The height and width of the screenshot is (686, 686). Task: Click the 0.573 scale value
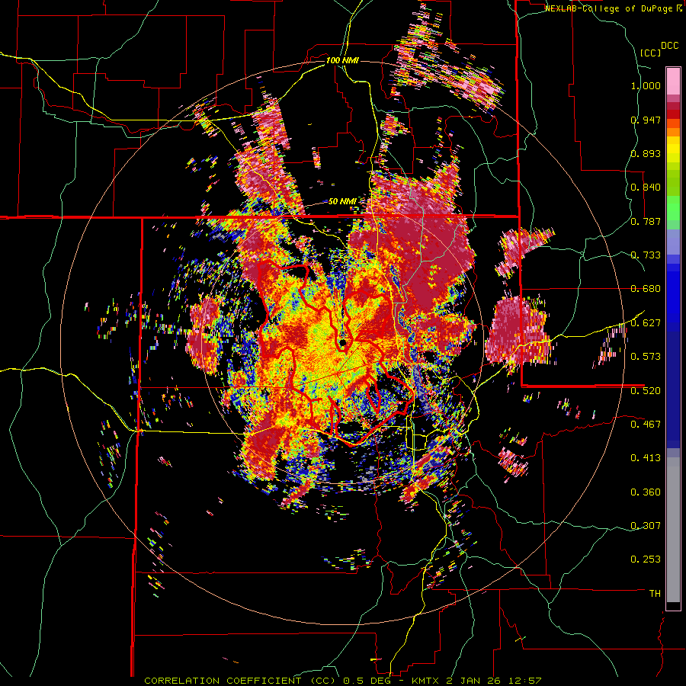click(646, 357)
